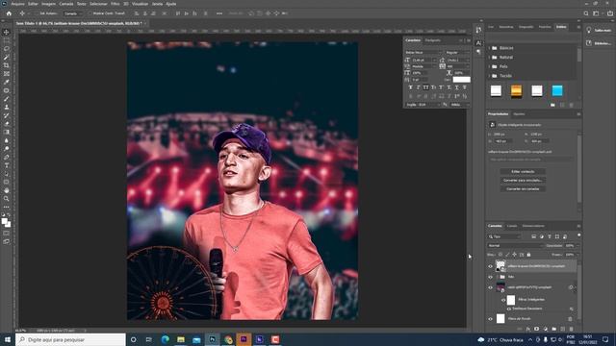Open the blend mode Normal dropdown

515,246
